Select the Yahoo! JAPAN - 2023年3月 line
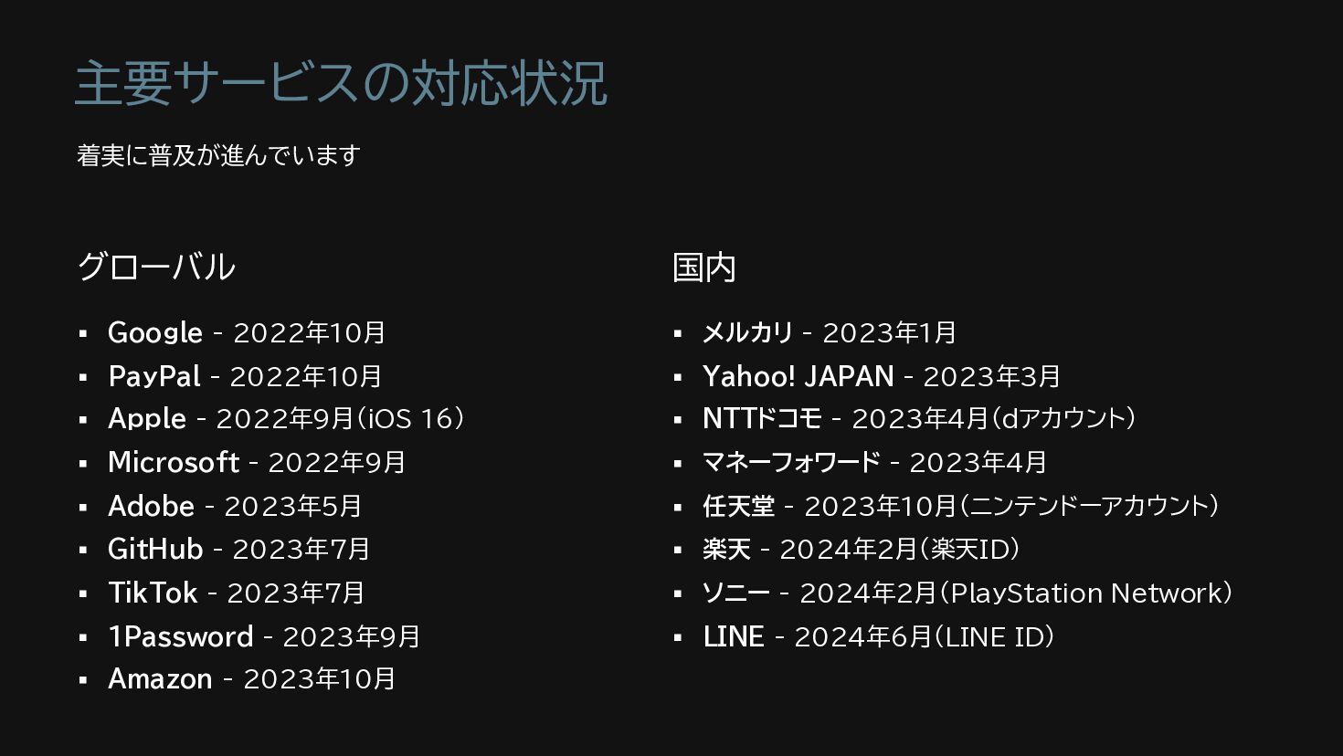1343x756 pixels. coord(882,376)
